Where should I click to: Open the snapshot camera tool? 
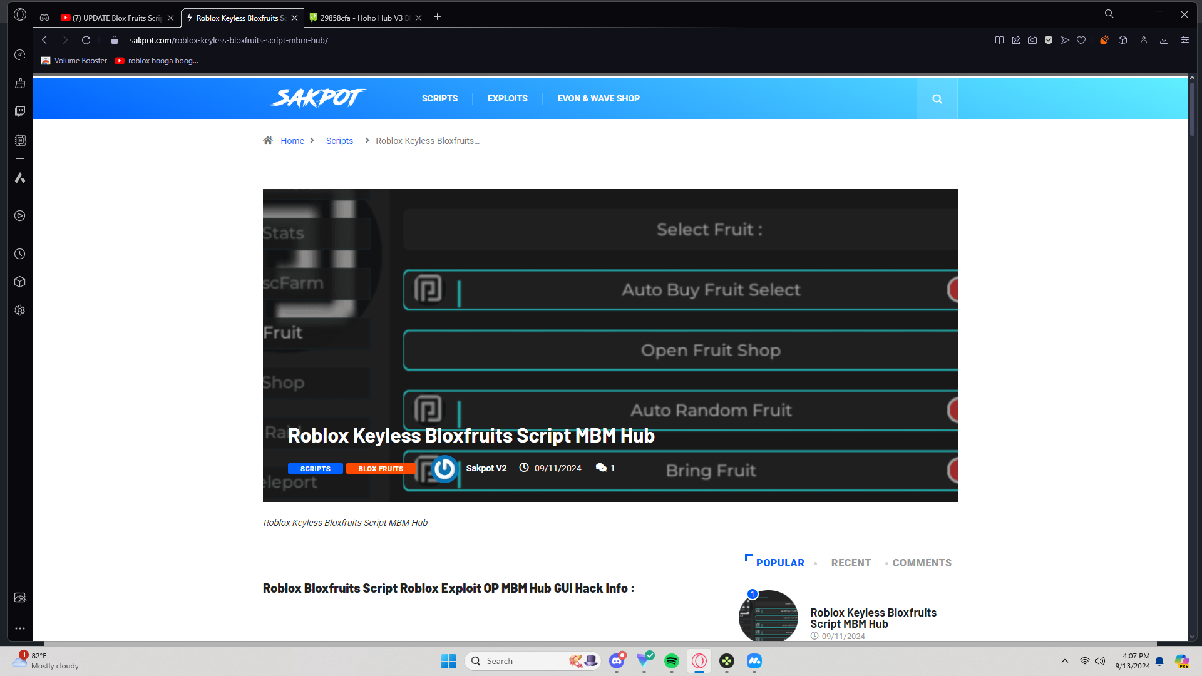pyautogui.click(x=1032, y=40)
